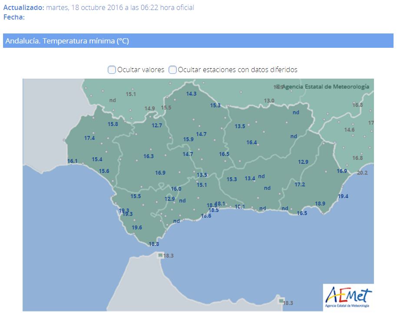Select the 16.4 station reading in Jaén
Image resolution: width=397 pixels, height=318 pixels.
point(251,142)
